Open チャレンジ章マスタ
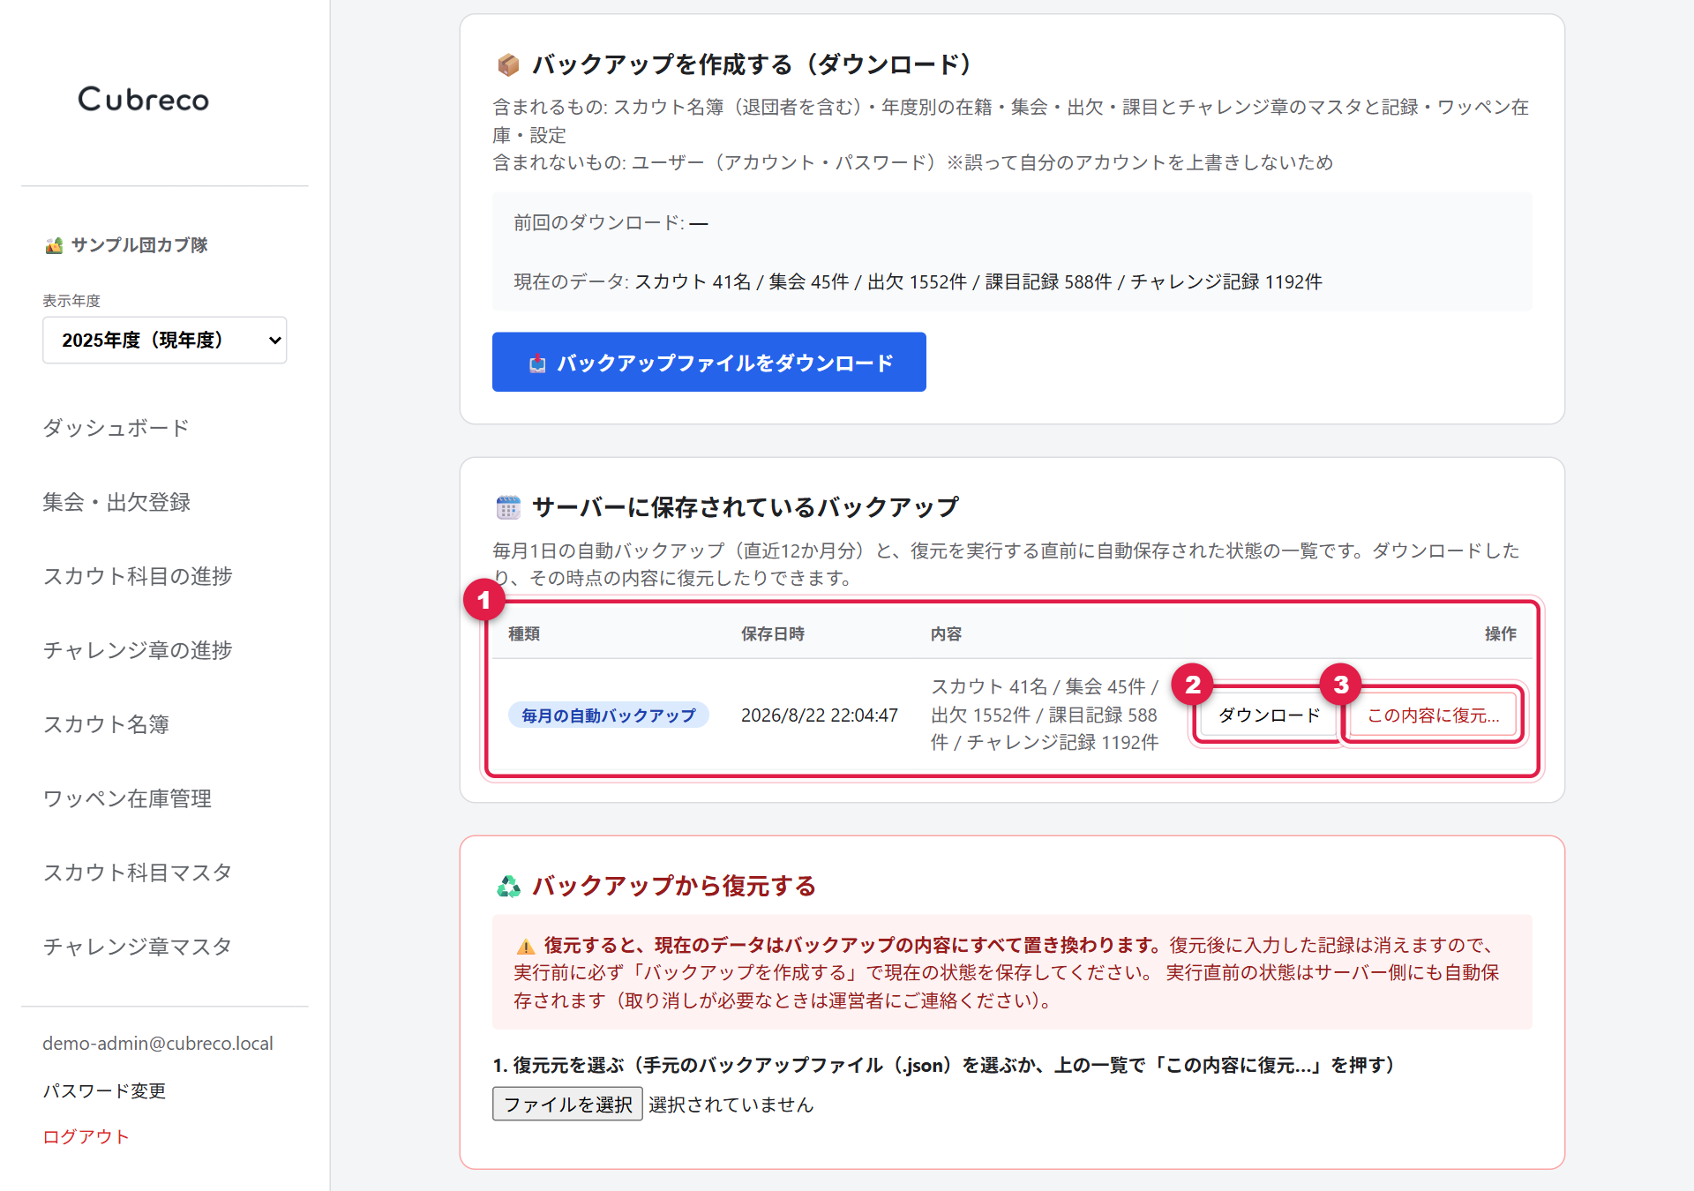The height and width of the screenshot is (1191, 1694). (x=137, y=947)
